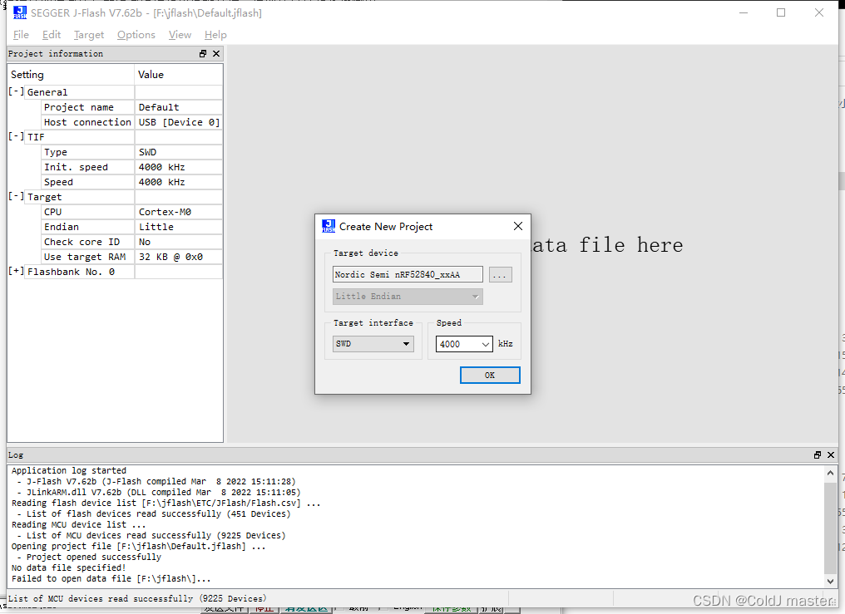Click the 'Project opened successfully' log line
The height and width of the screenshot is (614, 845).
(94, 557)
